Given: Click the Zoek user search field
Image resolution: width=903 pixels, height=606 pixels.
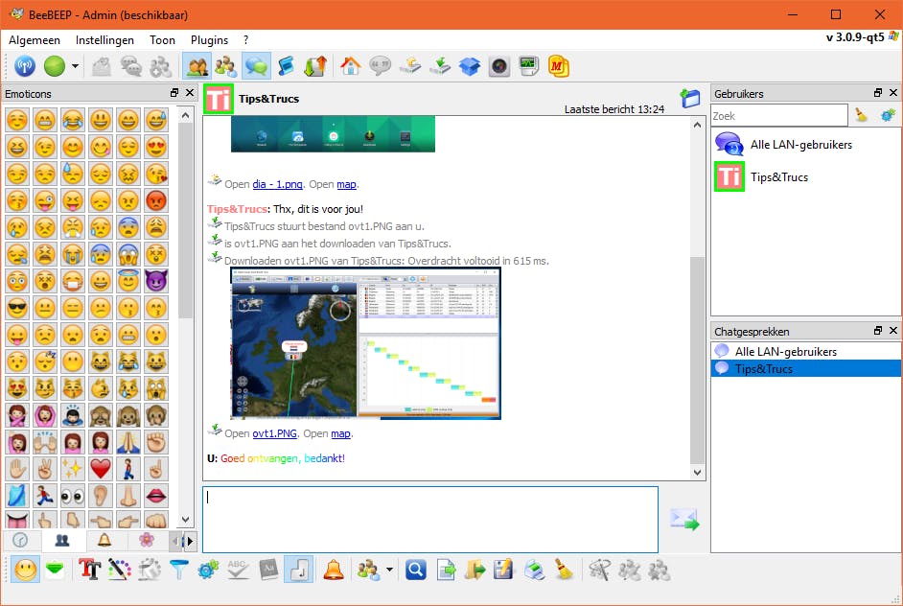Looking at the screenshot, I should 779,116.
